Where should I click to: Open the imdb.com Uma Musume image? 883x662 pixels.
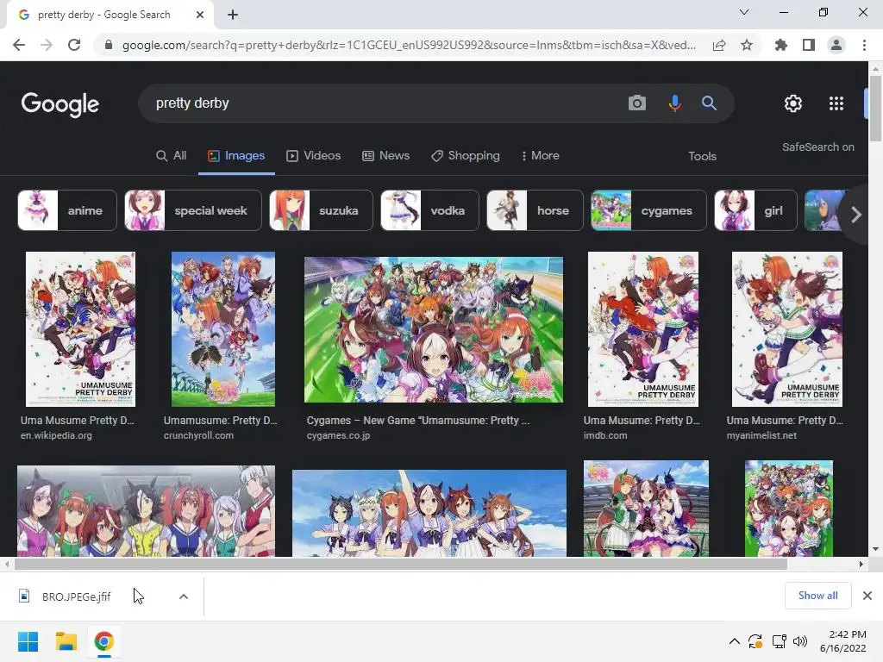(643, 329)
